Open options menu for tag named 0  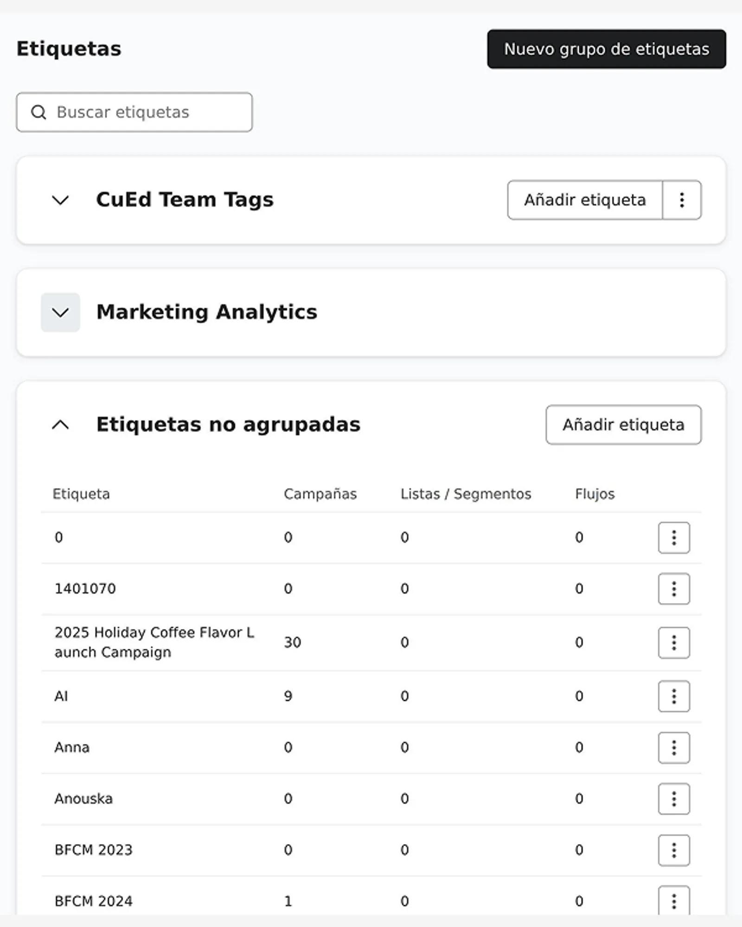[674, 538]
